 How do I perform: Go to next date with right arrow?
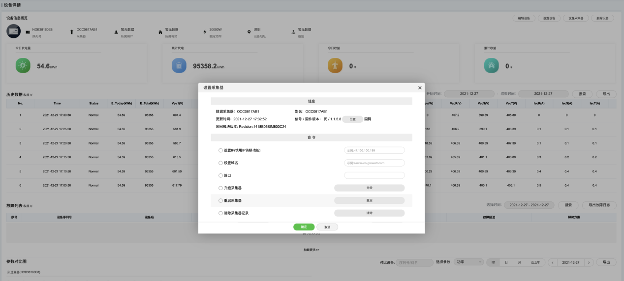[x=589, y=262]
